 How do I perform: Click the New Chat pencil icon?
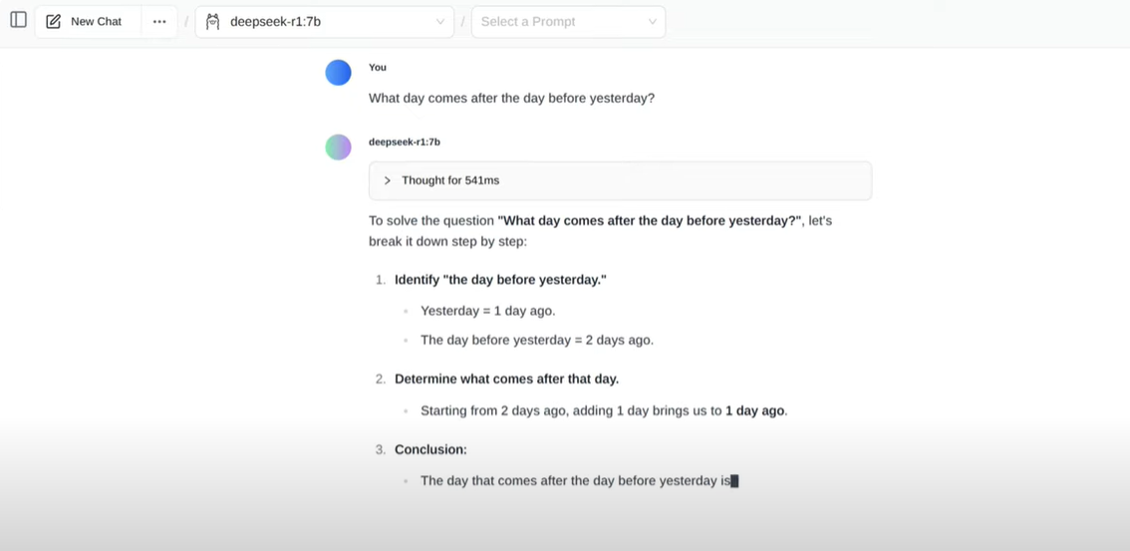54,22
